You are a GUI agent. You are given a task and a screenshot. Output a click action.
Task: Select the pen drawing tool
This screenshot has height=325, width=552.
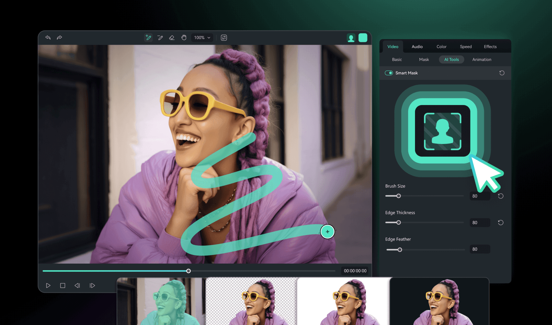coord(160,37)
